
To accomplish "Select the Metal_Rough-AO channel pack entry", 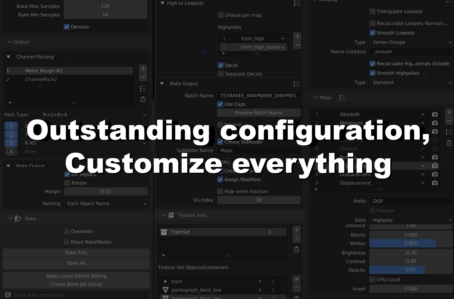I will (x=69, y=71).
